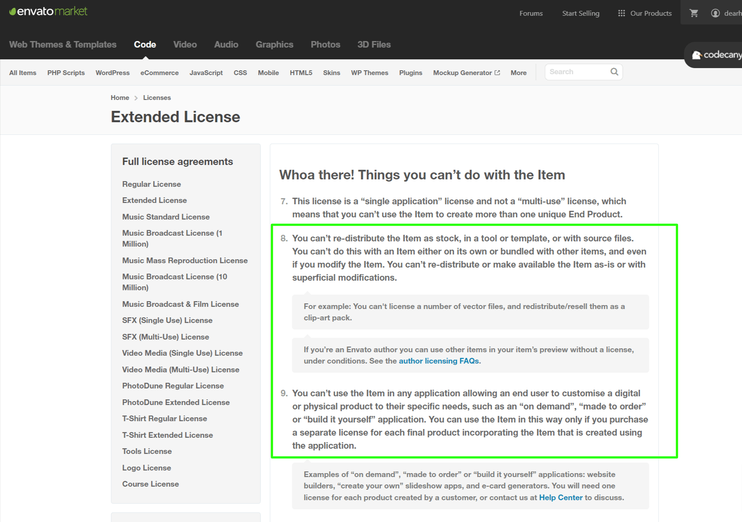Open Music Broadcast License (1 Million)
This screenshot has width=742, height=522.
coord(172,238)
